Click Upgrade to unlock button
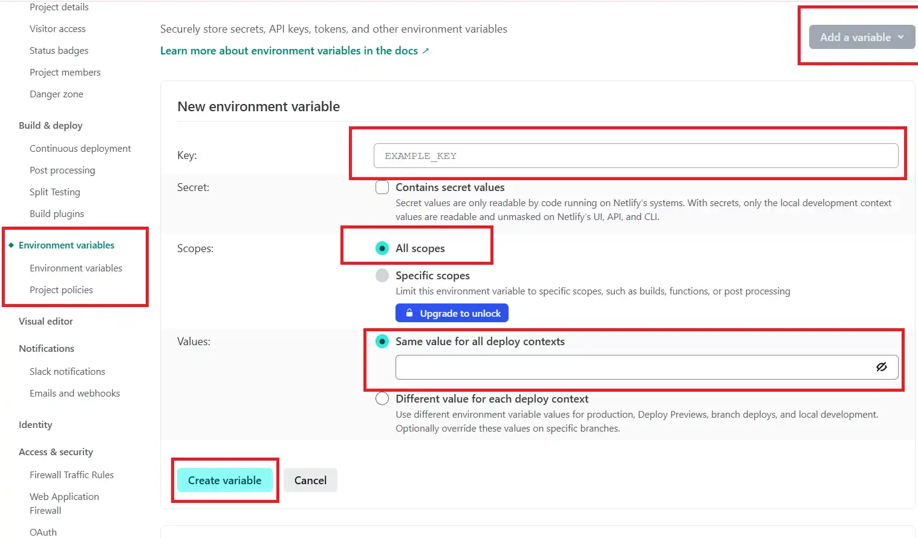Image resolution: width=918 pixels, height=538 pixels. click(x=452, y=313)
